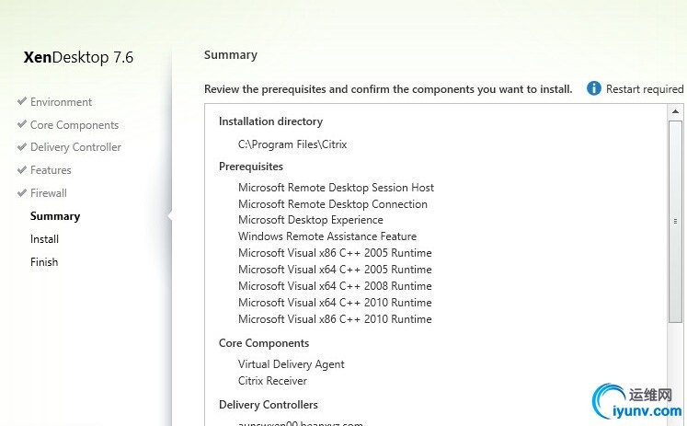Screen dimensions: 687x426
Task: Open the Features wizard step
Action: click(51, 170)
